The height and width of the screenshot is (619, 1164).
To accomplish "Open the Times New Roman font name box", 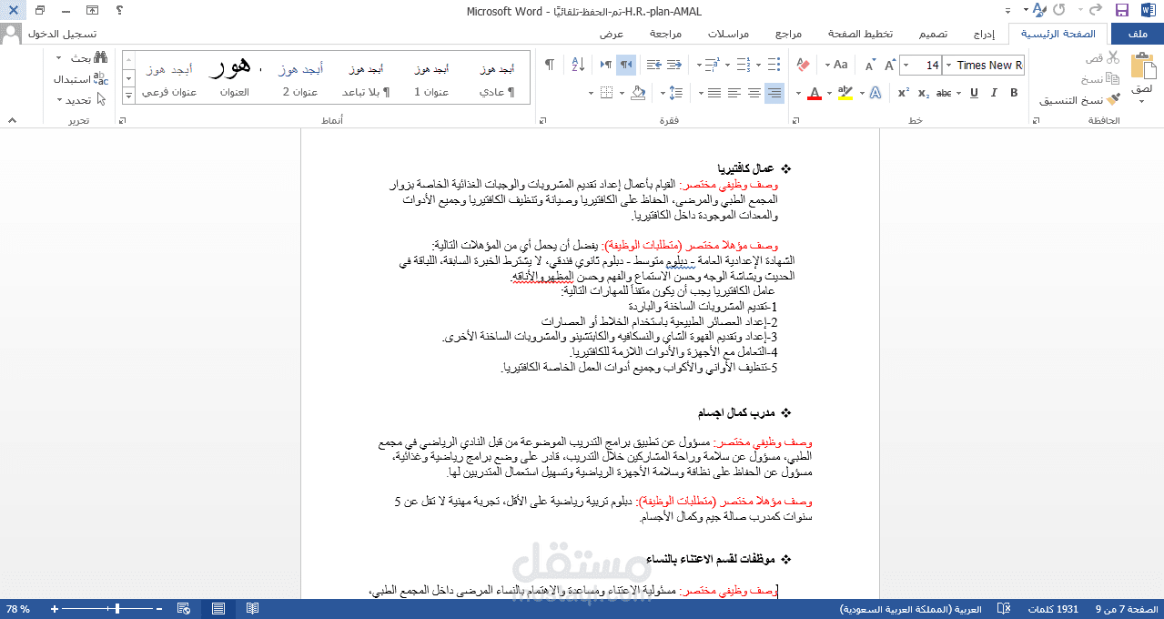I will point(983,66).
